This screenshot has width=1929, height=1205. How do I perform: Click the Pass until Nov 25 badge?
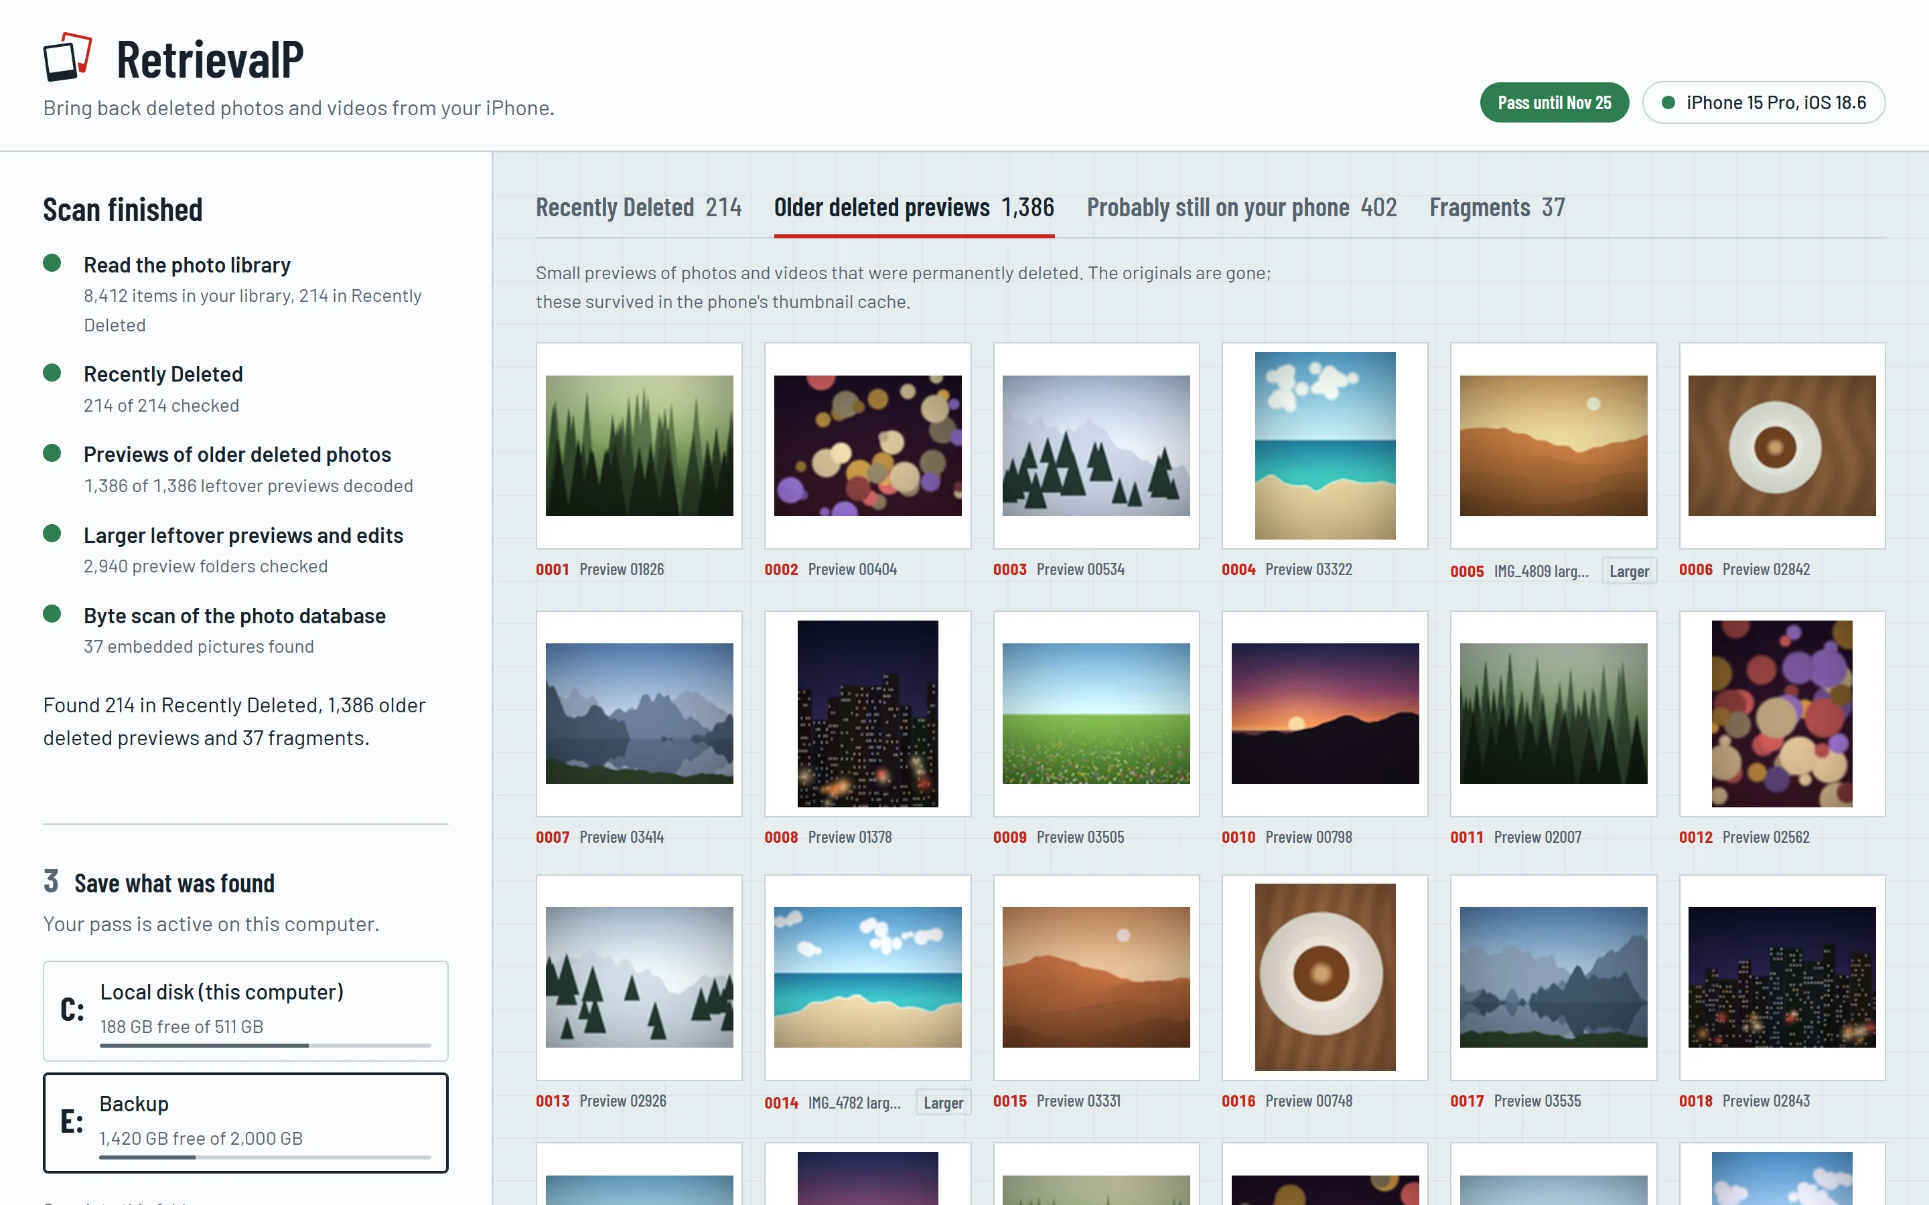1553,103
